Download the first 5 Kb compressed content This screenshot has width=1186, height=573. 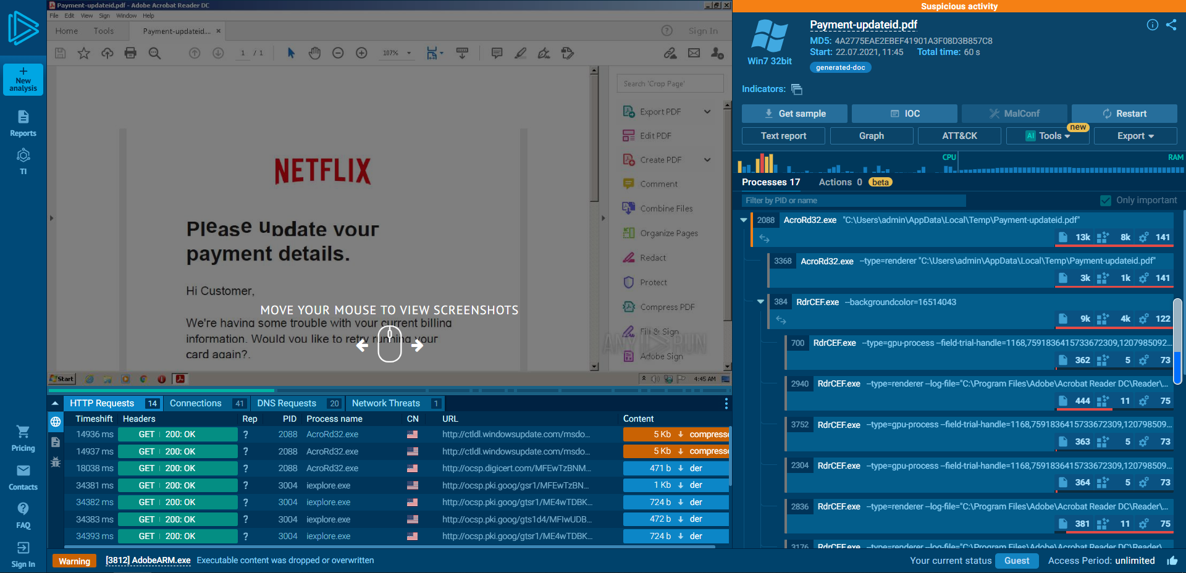[x=676, y=435]
